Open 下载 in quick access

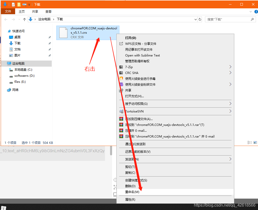coord(17,43)
